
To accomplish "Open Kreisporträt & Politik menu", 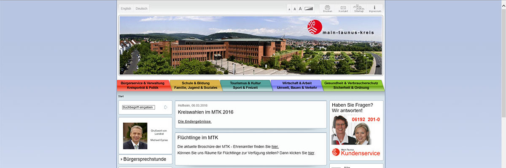I will click(x=143, y=88).
